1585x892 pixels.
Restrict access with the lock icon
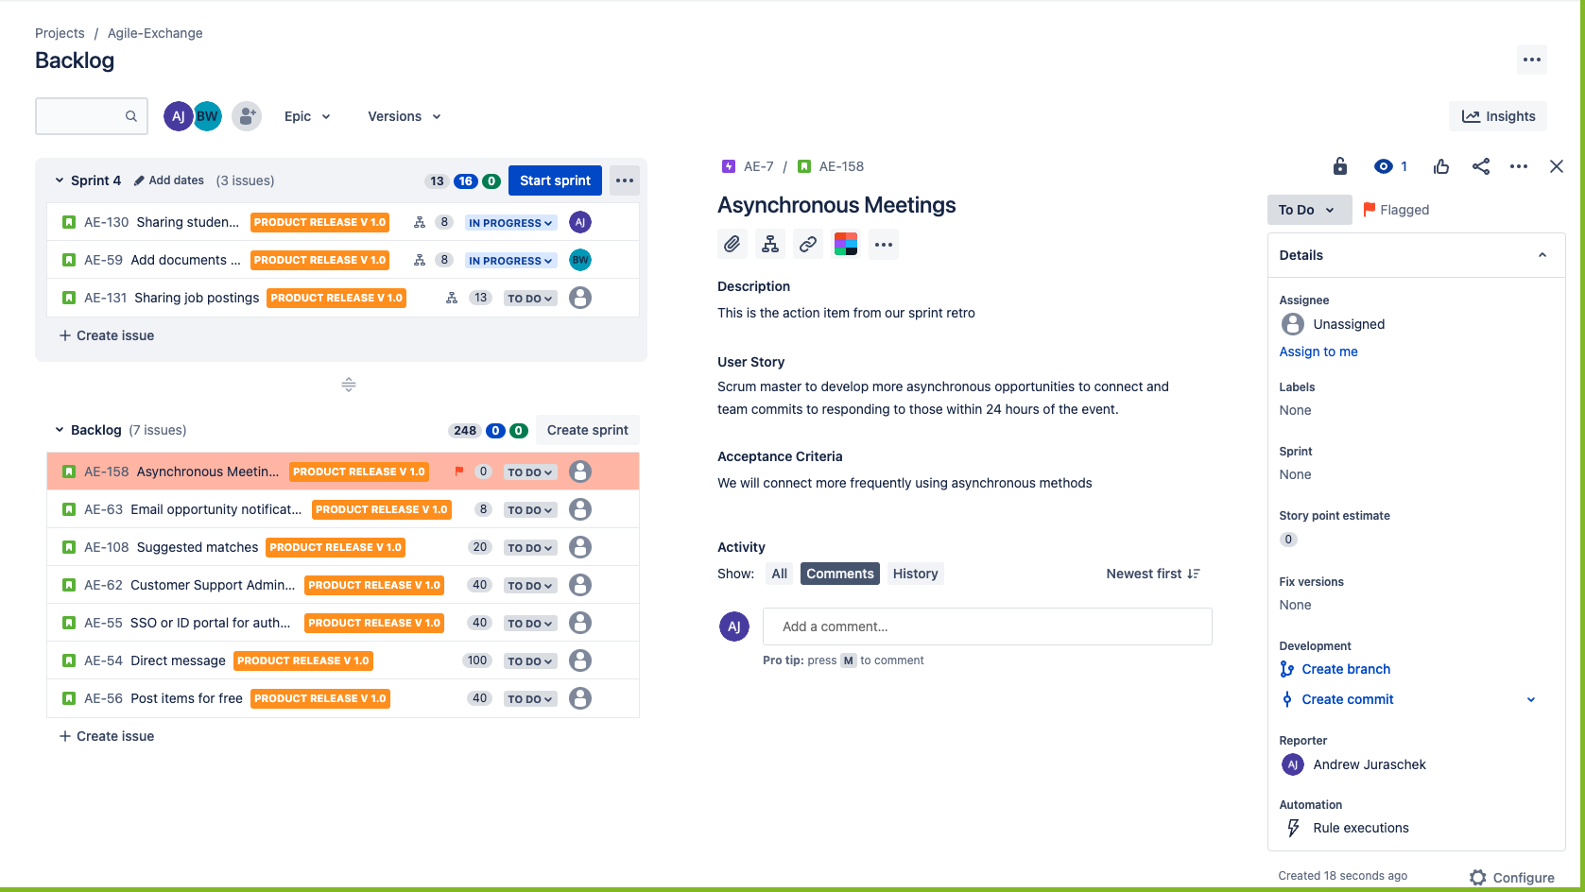coord(1339,166)
